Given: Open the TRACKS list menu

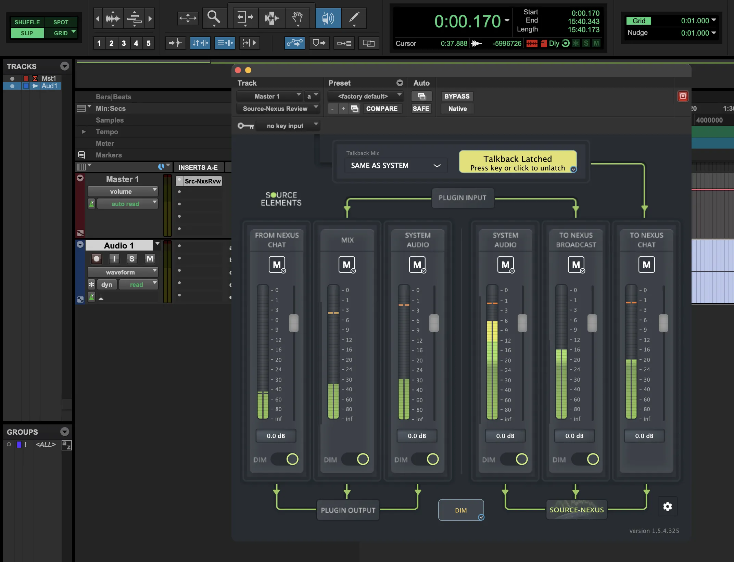Looking at the screenshot, I should pyautogui.click(x=64, y=66).
